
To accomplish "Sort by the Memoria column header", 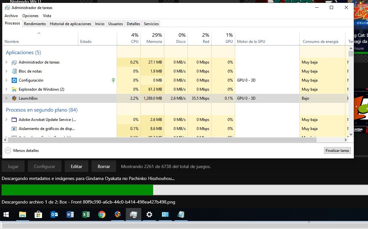I will (153, 38).
